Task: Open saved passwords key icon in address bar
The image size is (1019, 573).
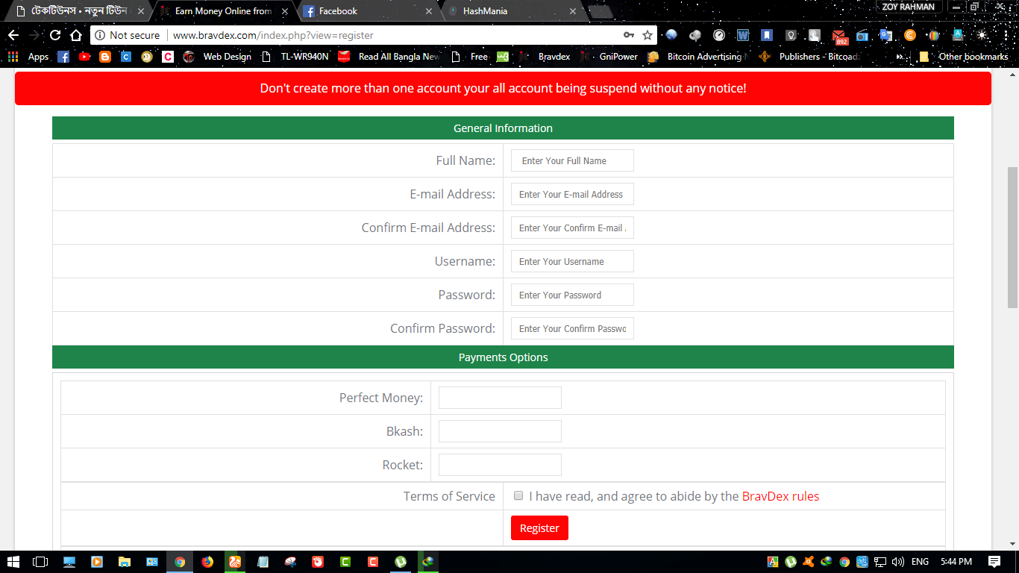Action: pyautogui.click(x=629, y=35)
